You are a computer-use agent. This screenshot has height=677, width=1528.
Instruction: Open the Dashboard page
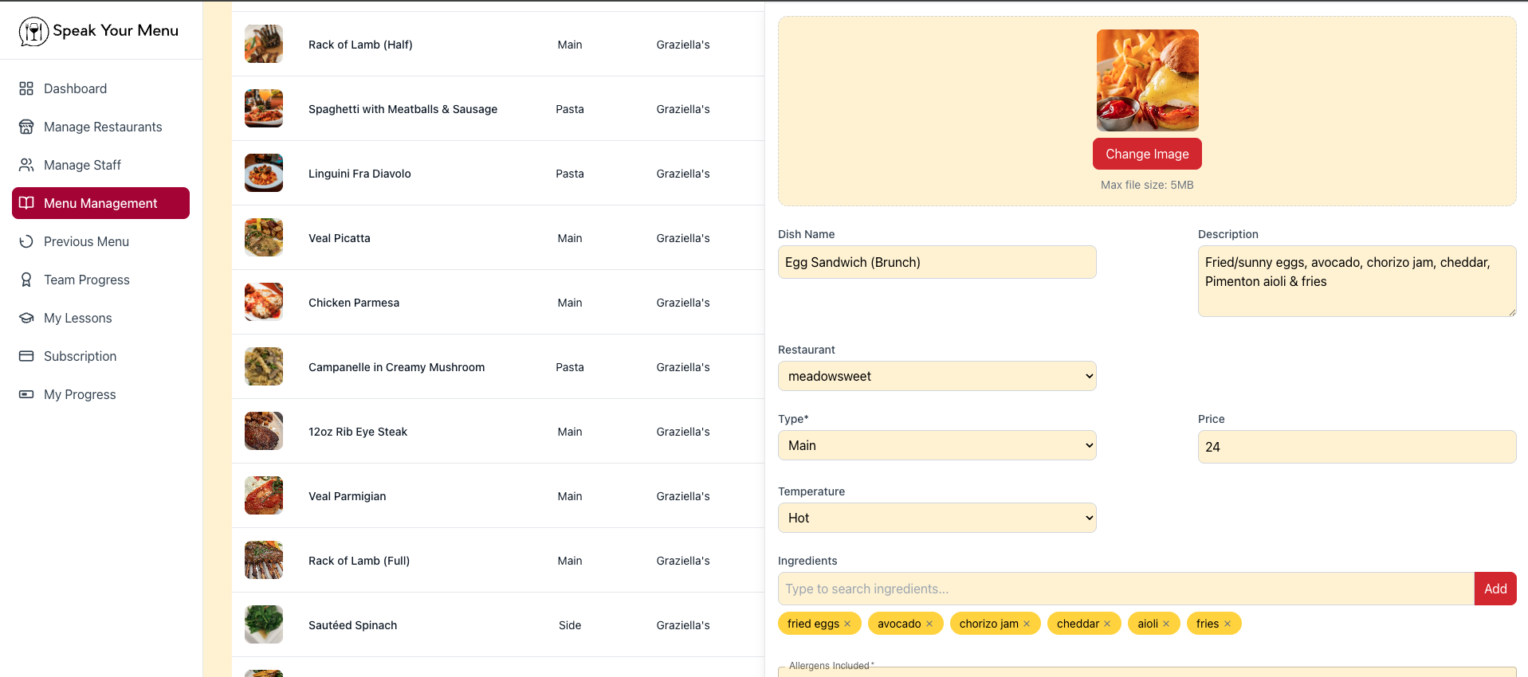click(x=100, y=88)
